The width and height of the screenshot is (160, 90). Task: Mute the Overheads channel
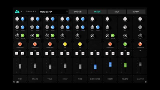[x=98, y=53]
